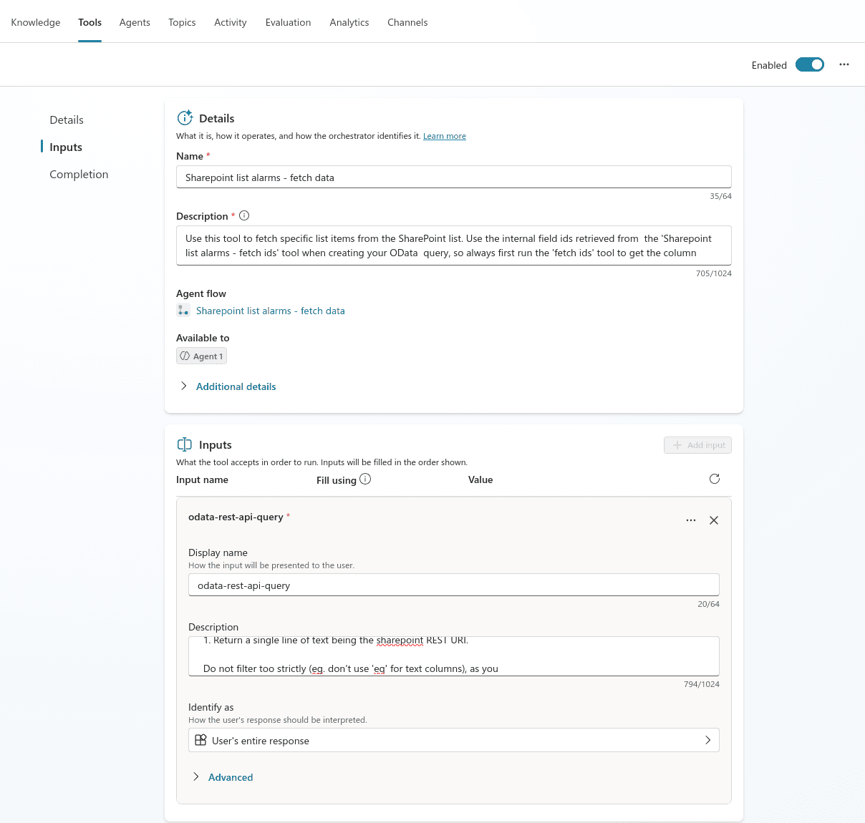Image resolution: width=865 pixels, height=823 pixels.
Task: Open the Sharepoint list alarms flow link
Action: (270, 311)
